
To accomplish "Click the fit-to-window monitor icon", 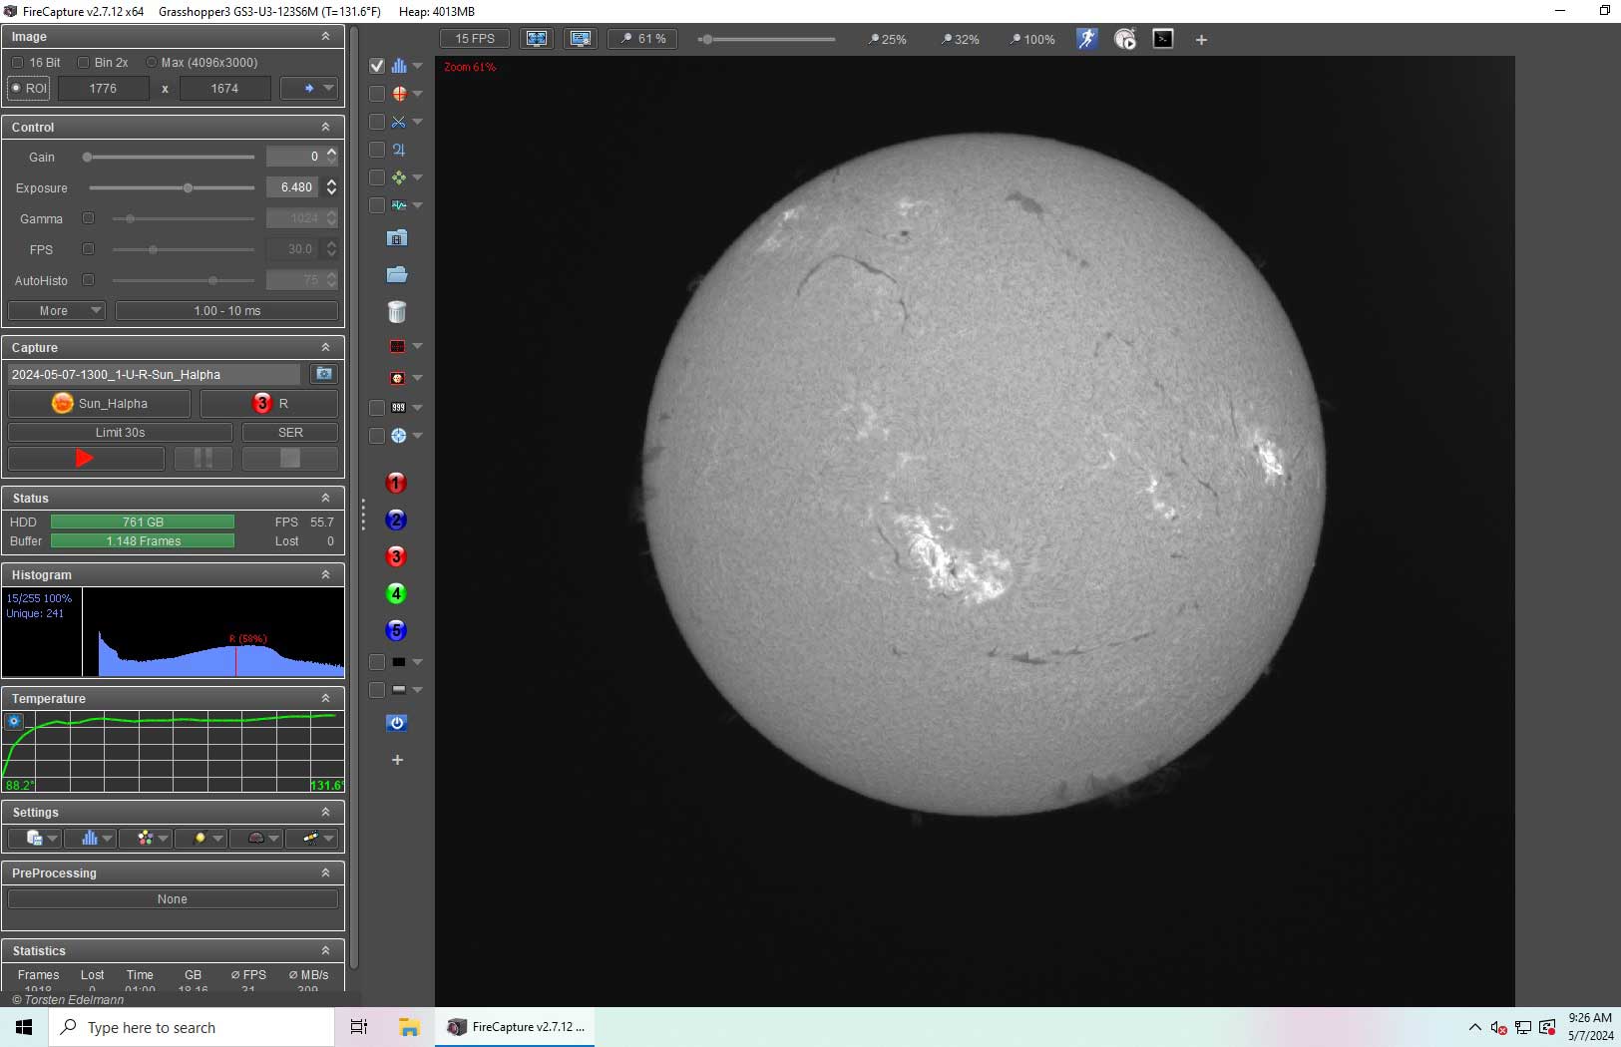I will tap(537, 39).
